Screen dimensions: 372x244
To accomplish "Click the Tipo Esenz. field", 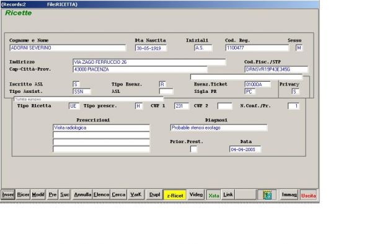I will 162,84.
